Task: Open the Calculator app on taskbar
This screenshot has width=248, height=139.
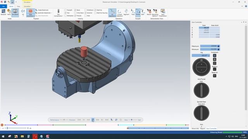Action: (29, 136)
